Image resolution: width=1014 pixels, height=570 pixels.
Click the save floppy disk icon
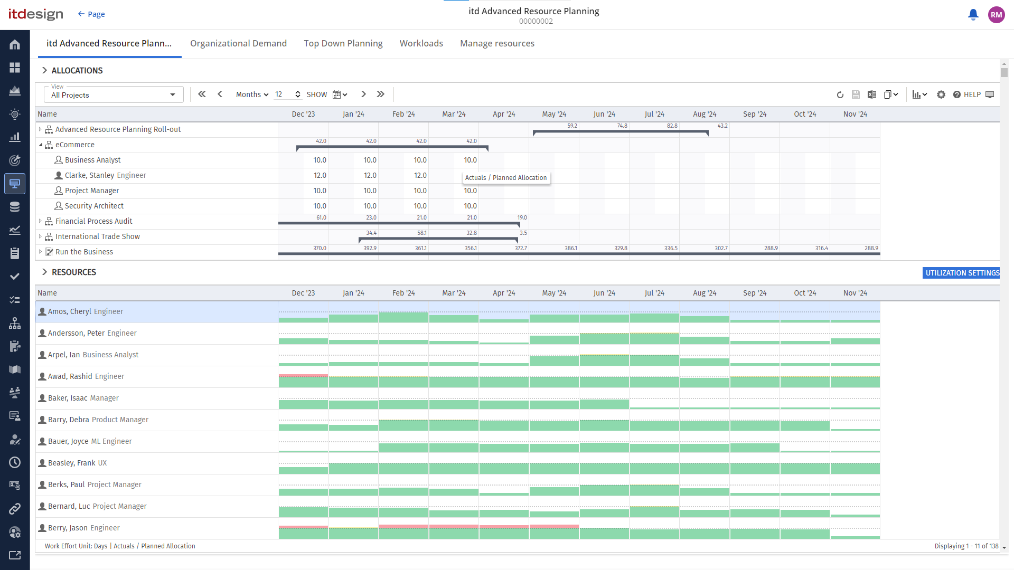point(856,94)
